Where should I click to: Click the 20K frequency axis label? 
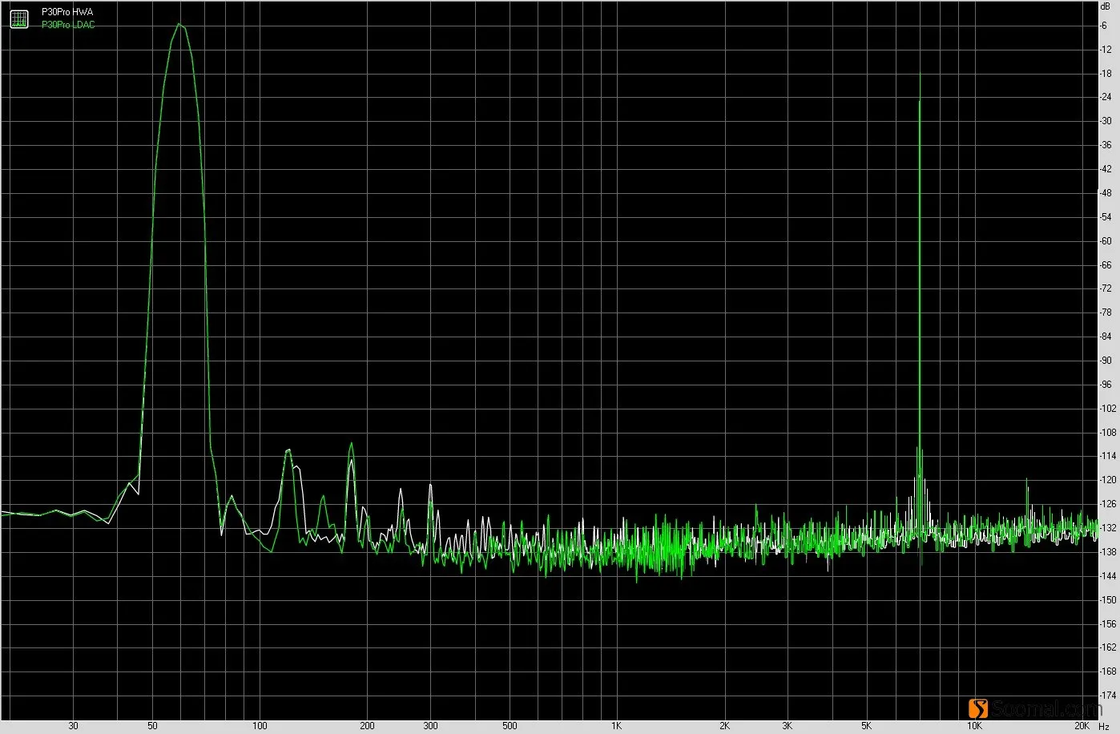(x=1082, y=726)
